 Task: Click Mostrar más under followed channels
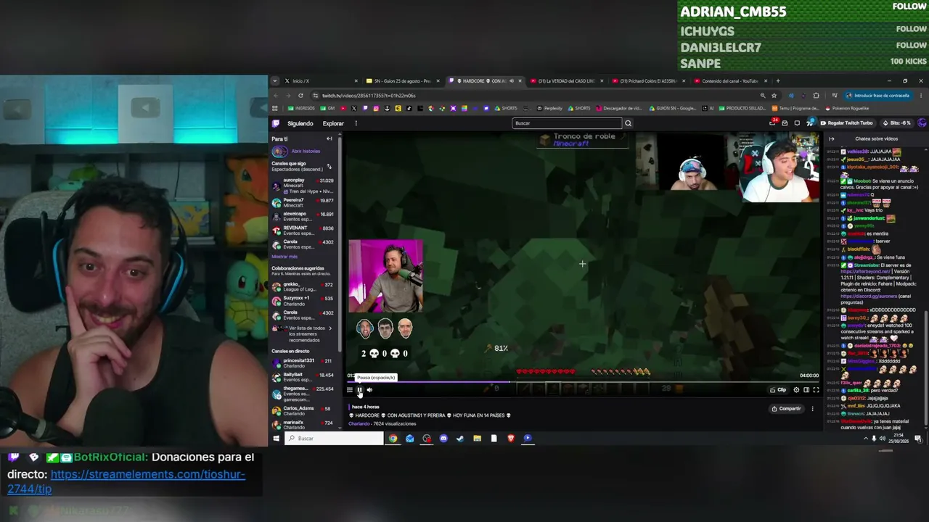tap(285, 257)
